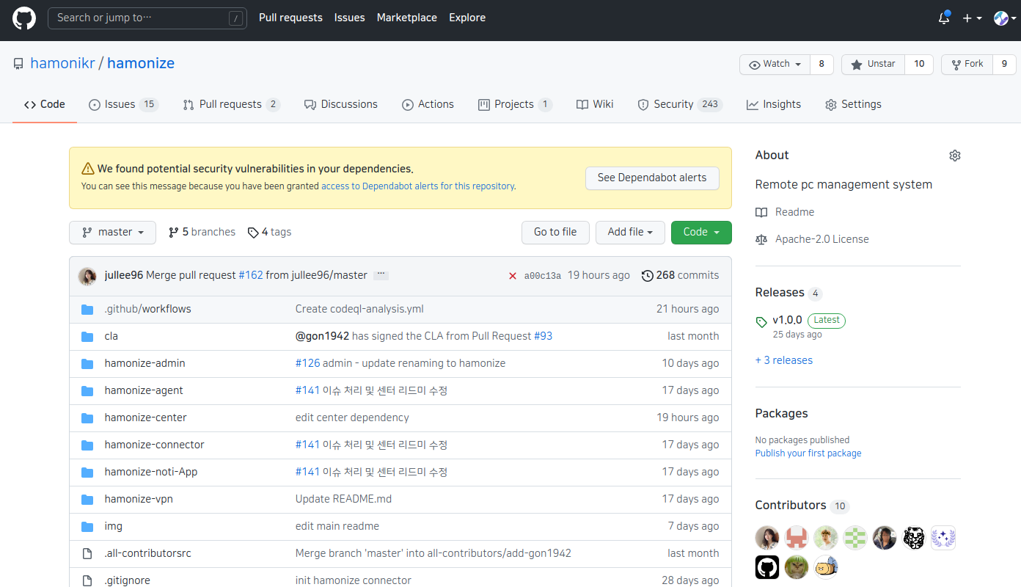Open the notifications bell
Viewport: 1021px width, 587px height.
point(944,18)
